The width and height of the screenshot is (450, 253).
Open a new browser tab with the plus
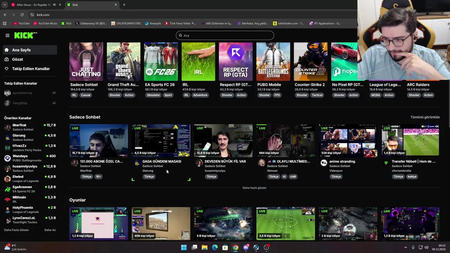[x=124, y=5]
